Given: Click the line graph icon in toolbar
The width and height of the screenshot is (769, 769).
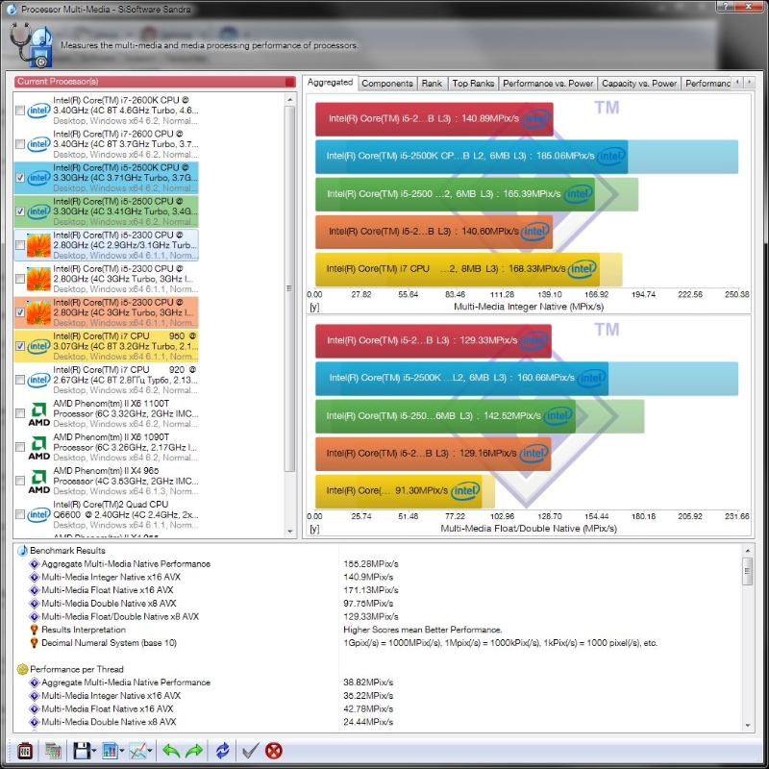Looking at the screenshot, I should [137, 751].
